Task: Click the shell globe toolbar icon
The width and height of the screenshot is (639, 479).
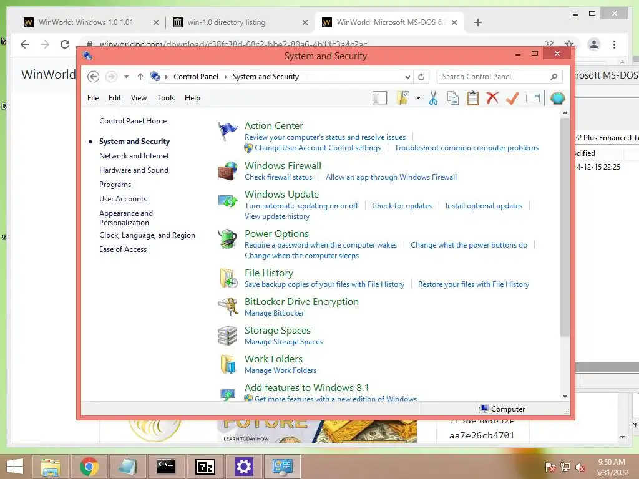Action: (x=557, y=98)
